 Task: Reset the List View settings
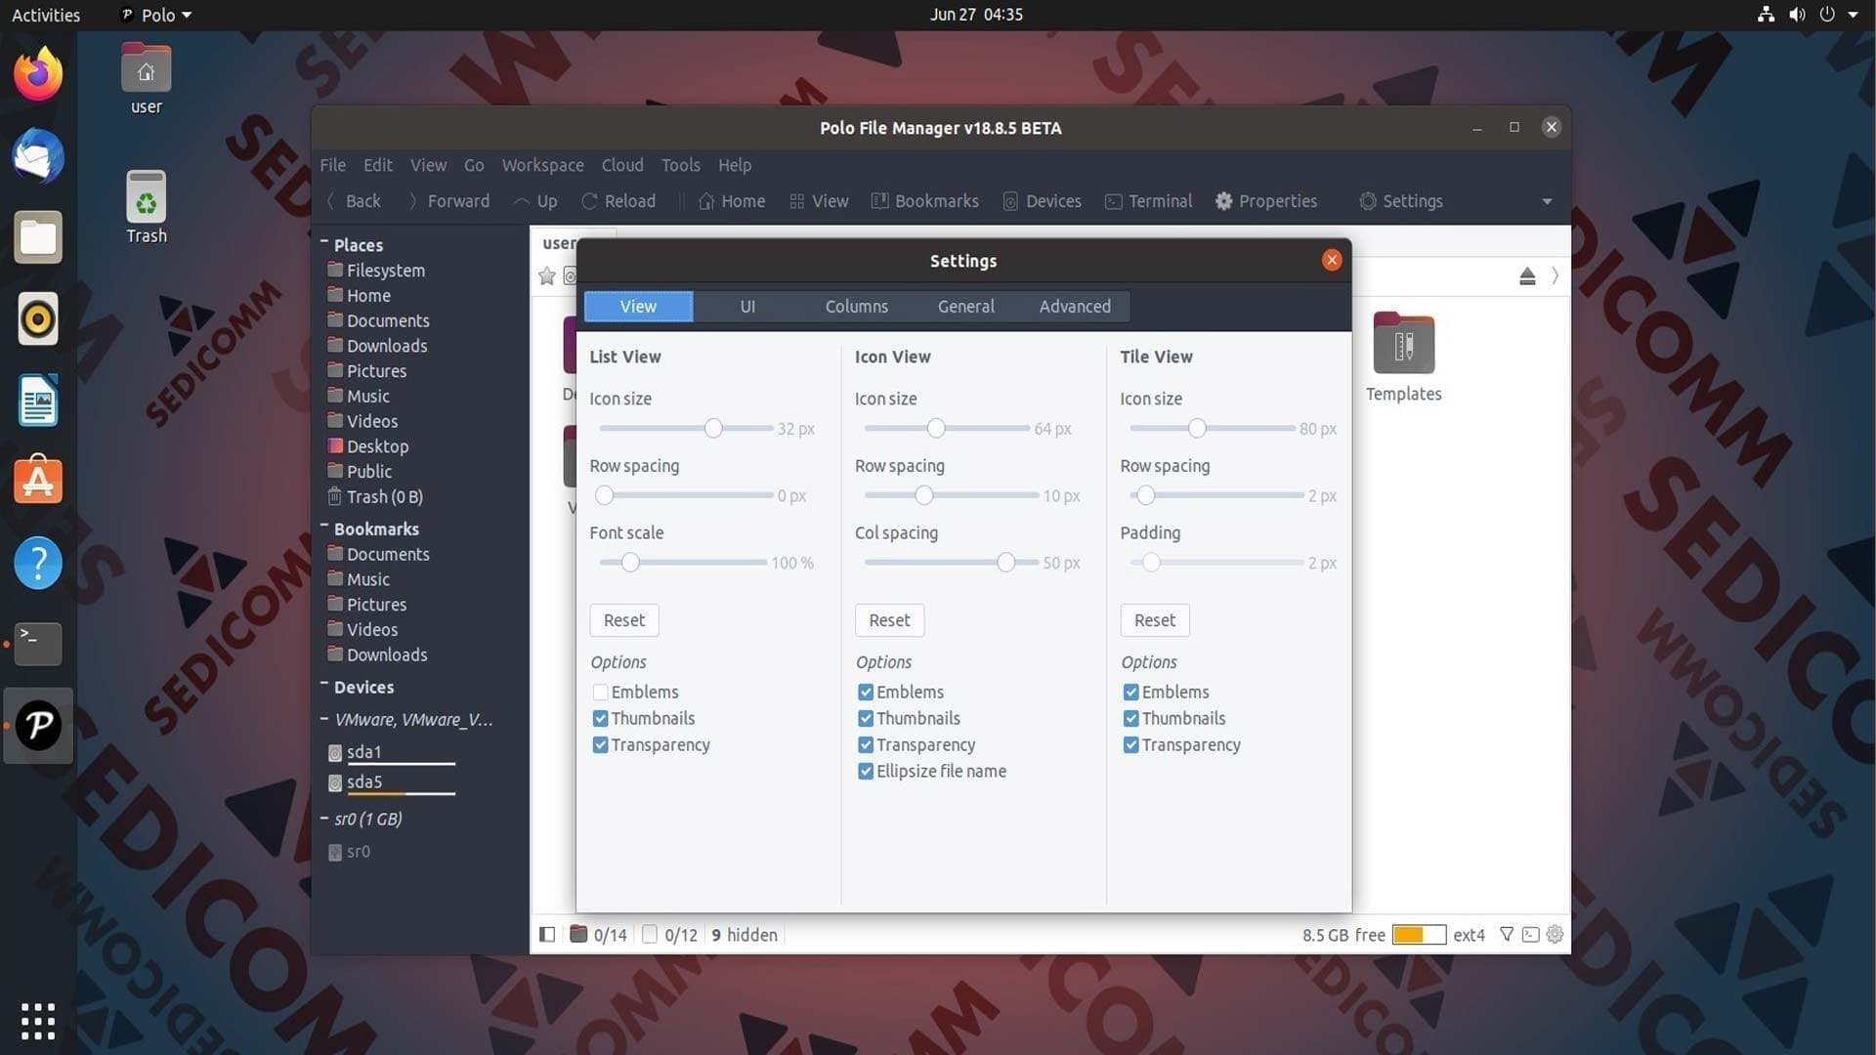point(624,620)
